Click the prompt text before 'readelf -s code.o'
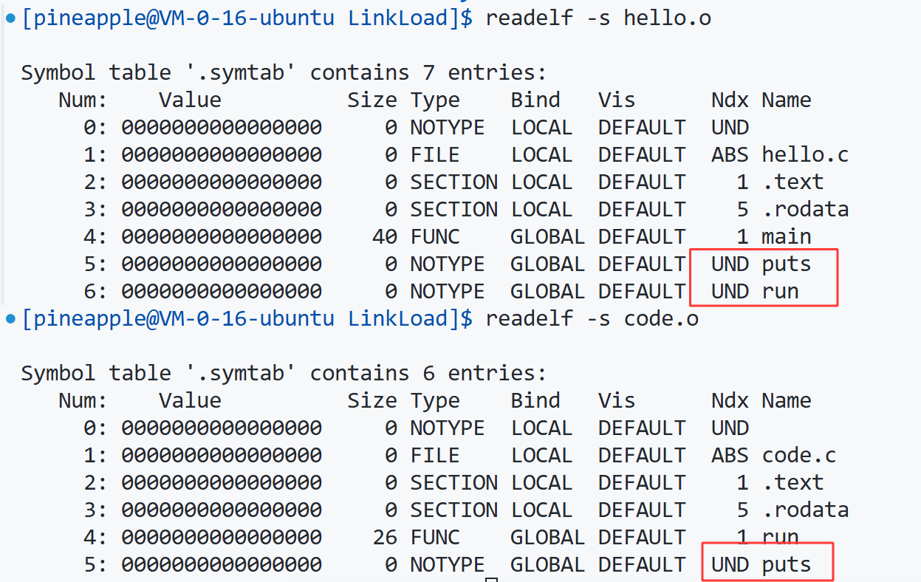Viewport: 921px width, 582px height. tap(247, 319)
